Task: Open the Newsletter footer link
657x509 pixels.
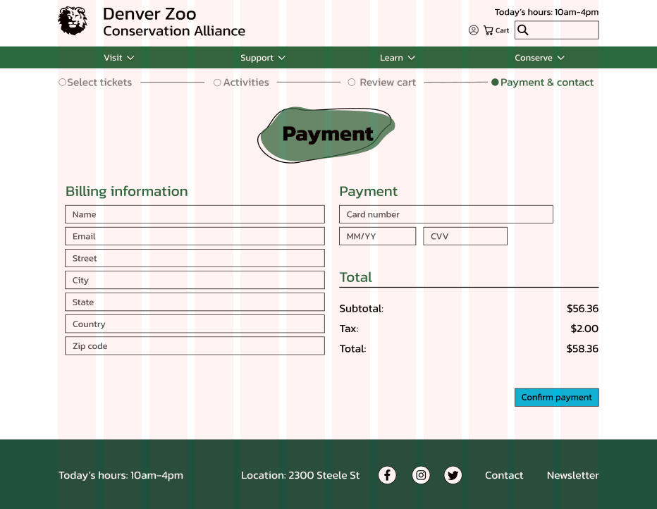Action: pyautogui.click(x=572, y=475)
